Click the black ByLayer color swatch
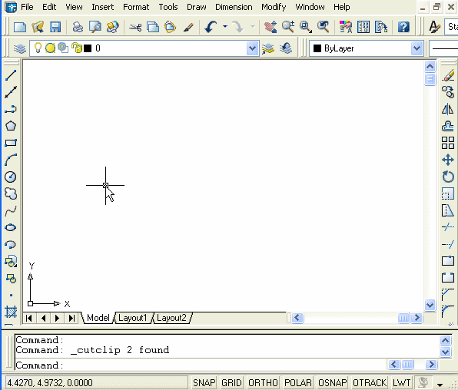 pos(317,48)
